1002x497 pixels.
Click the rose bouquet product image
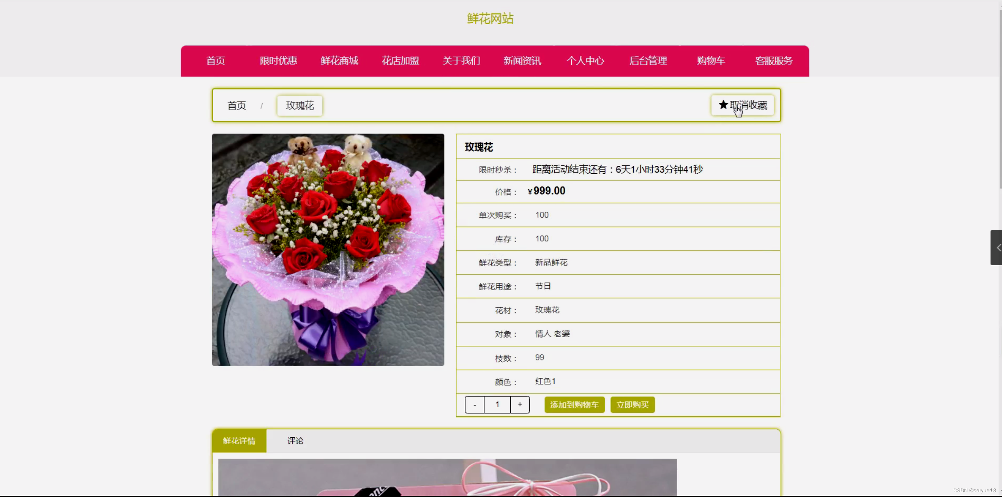coord(328,250)
